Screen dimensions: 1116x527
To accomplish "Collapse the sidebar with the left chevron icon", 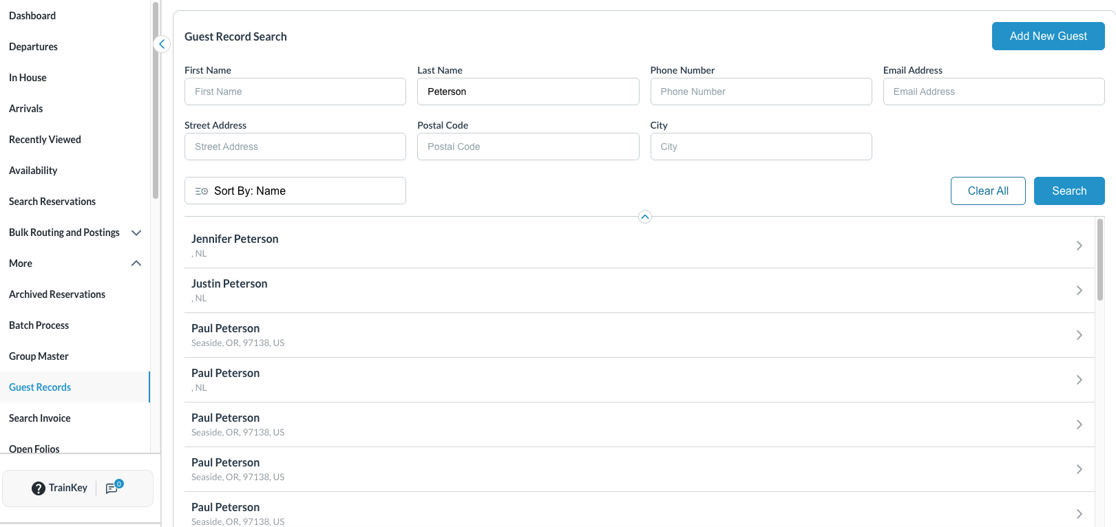I will [x=162, y=44].
